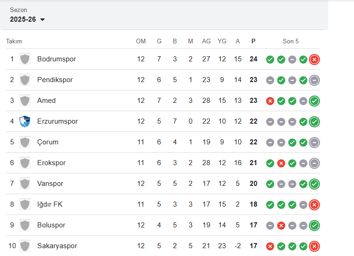Open the 2025-26 season dropdown
354x256 pixels.
[x=28, y=19]
